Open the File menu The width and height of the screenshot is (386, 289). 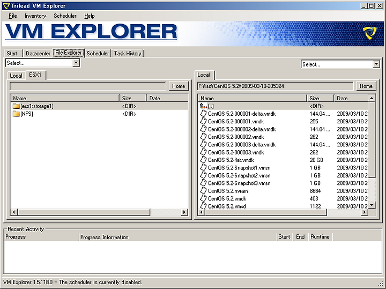click(x=12, y=16)
